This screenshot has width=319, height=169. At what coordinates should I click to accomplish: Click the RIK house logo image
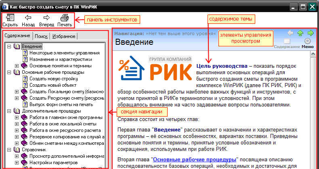(131, 68)
